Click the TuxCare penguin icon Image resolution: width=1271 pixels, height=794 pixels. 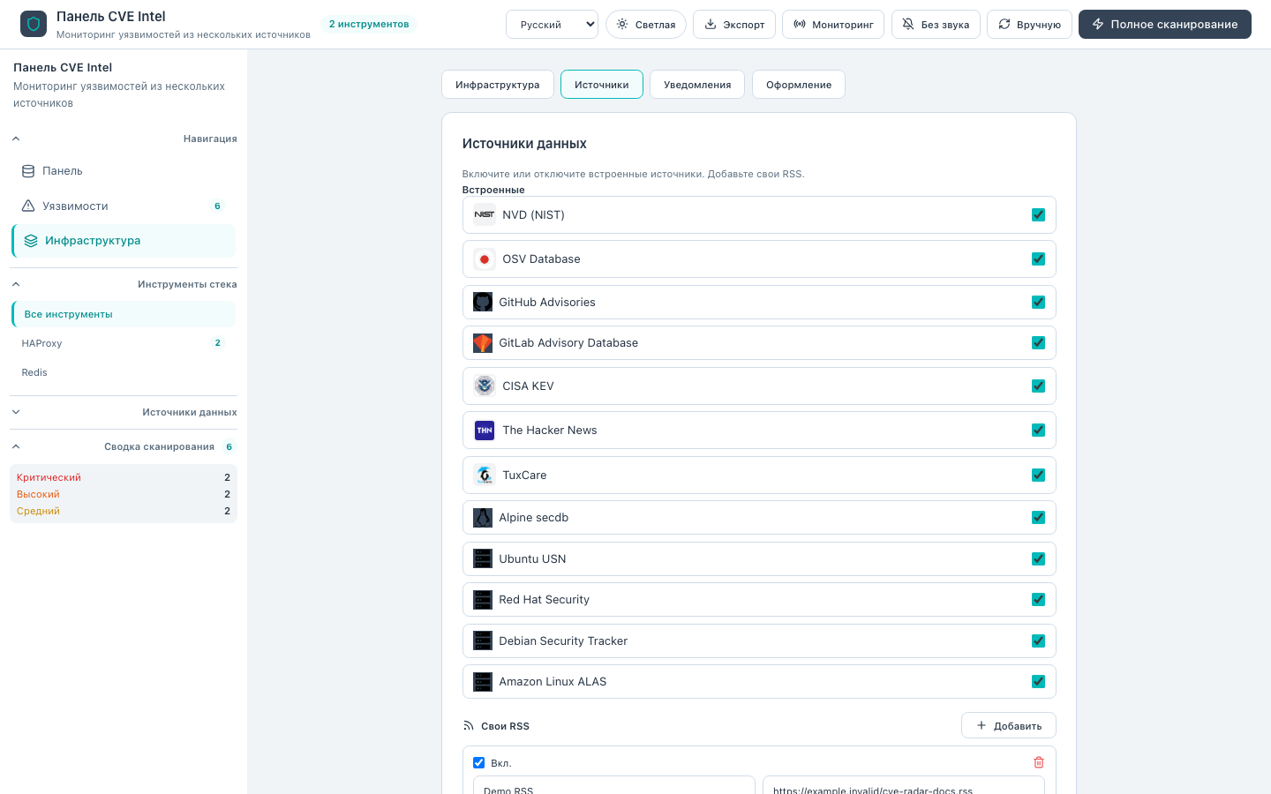tap(485, 475)
